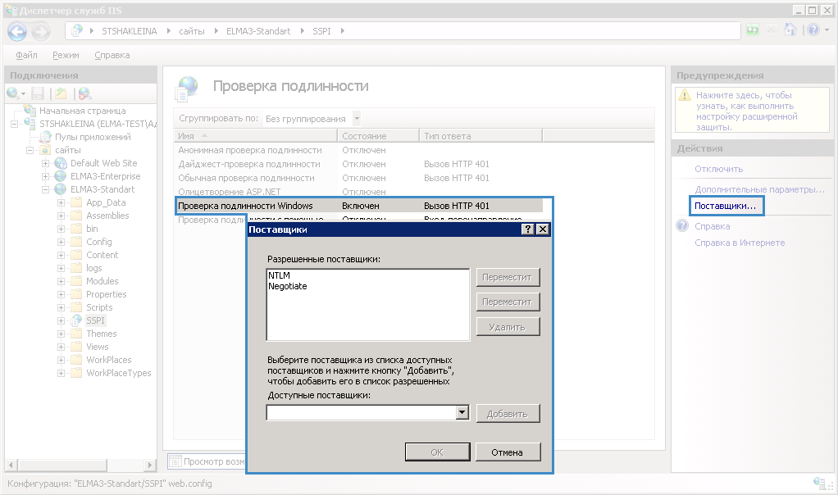Click the Save icon in Connections toolbar
The height and width of the screenshot is (495, 838).
coord(38,94)
